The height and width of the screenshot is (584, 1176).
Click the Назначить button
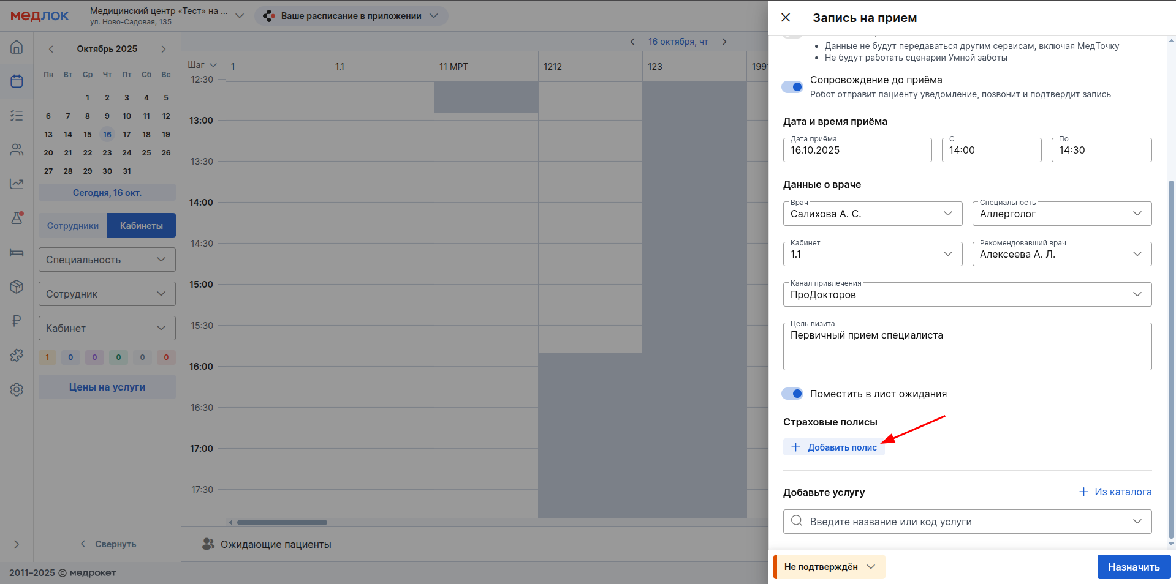(1133, 567)
